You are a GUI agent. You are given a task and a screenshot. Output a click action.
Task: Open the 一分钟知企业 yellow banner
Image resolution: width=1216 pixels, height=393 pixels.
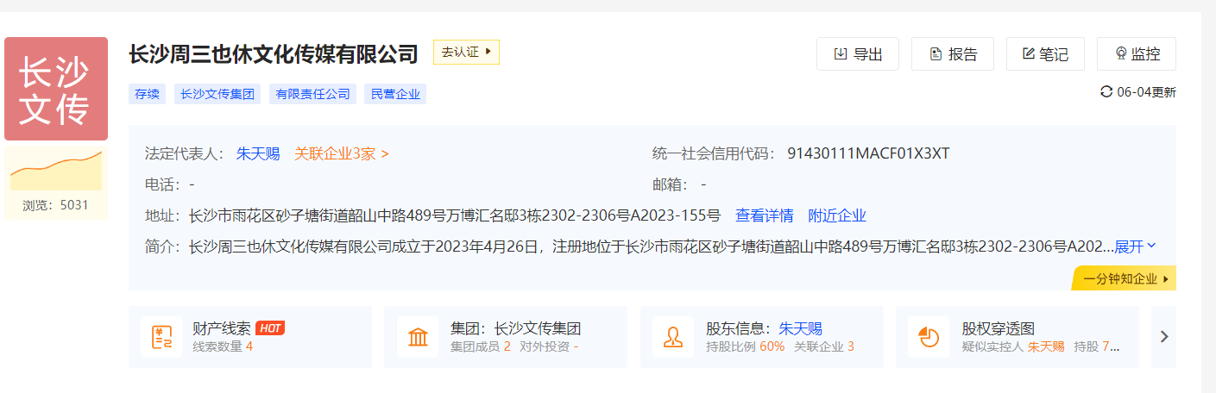[1125, 279]
